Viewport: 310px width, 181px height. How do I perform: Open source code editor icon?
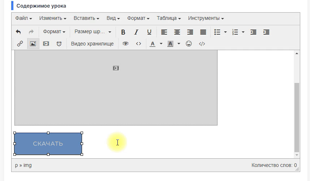(x=202, y=44)
